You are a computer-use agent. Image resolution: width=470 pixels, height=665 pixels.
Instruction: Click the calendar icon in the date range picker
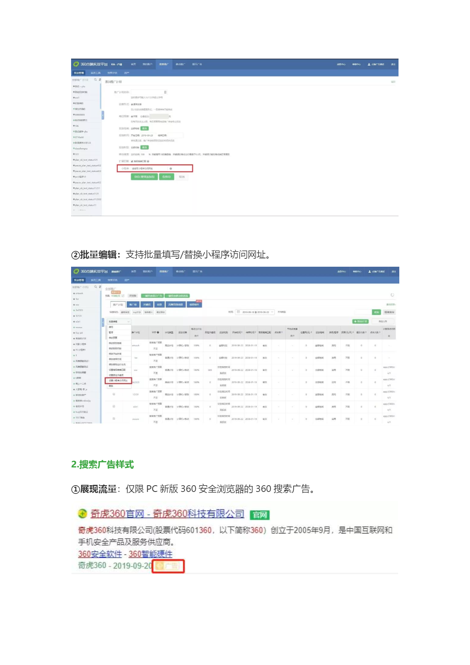pos(239,312)
